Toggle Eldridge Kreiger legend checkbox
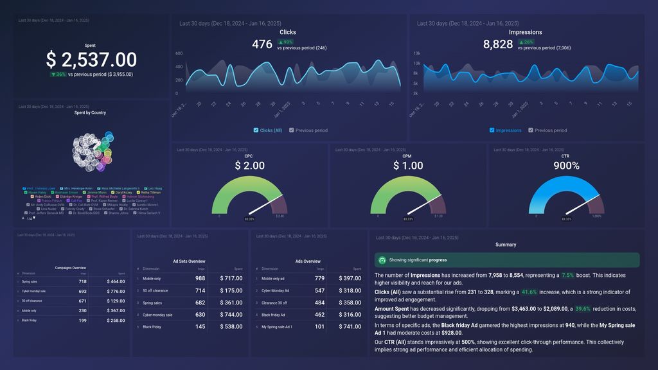Screen dimensions: 658x370 [x=57, y=197]
